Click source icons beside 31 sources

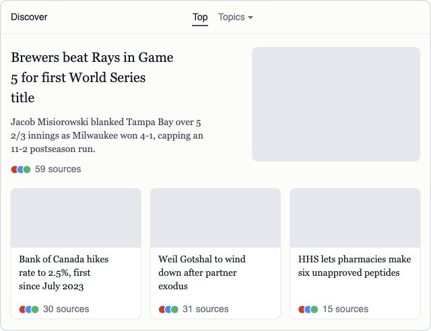click(x=168, y=309)
